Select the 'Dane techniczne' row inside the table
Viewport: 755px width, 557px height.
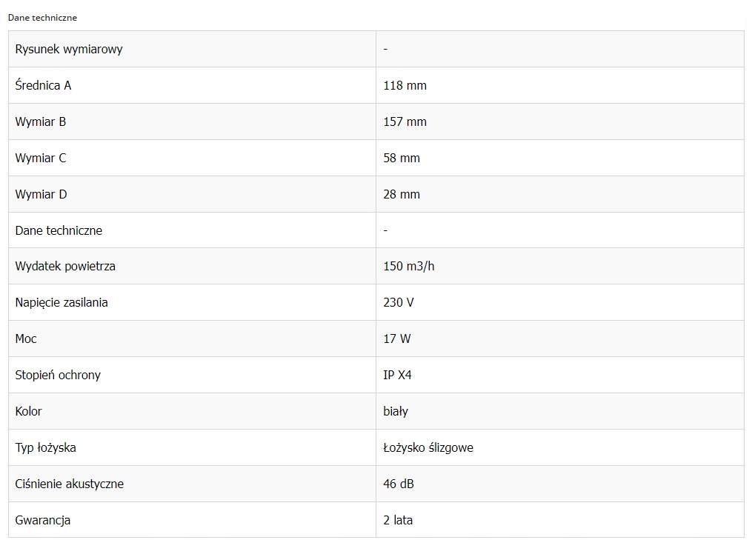pos(376,230)
